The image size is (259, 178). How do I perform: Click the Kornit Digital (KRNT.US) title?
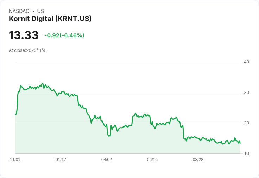(50, 19)
